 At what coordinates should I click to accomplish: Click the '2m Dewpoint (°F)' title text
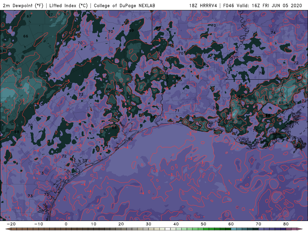pos(23,6)
